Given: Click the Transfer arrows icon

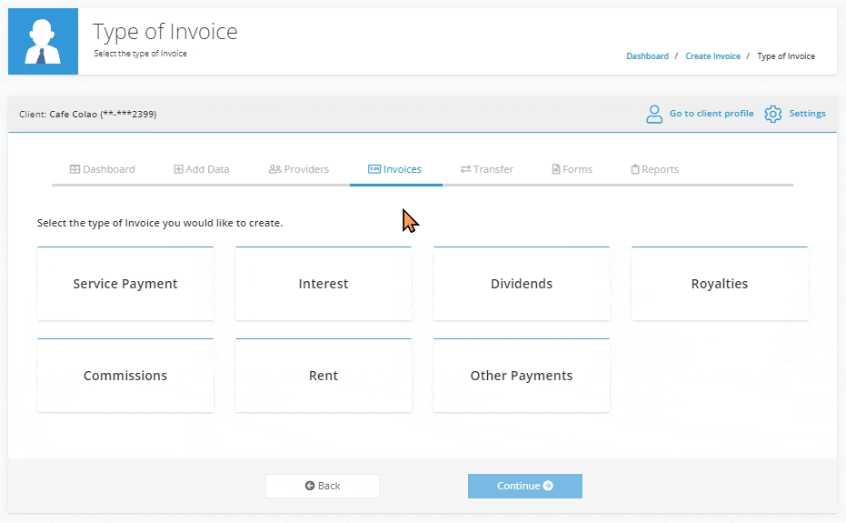Looking at the screenshot, I should click(465, 169).
